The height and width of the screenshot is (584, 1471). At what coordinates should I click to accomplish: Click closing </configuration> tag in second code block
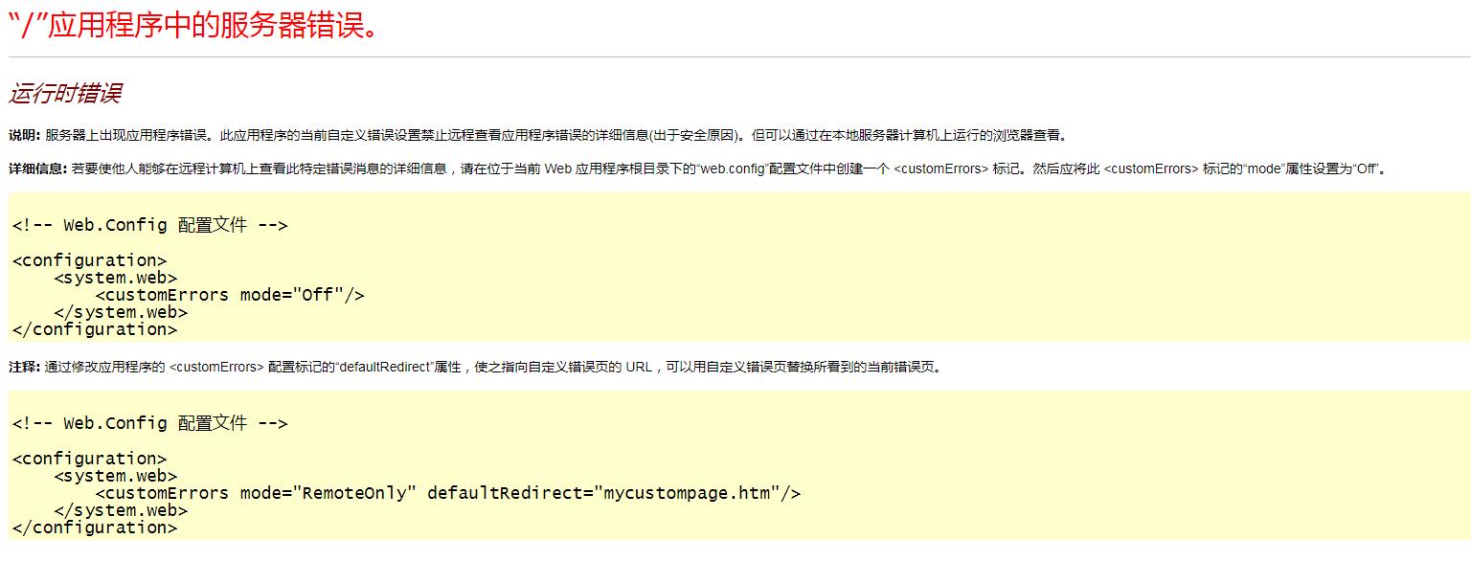point(94,528)
